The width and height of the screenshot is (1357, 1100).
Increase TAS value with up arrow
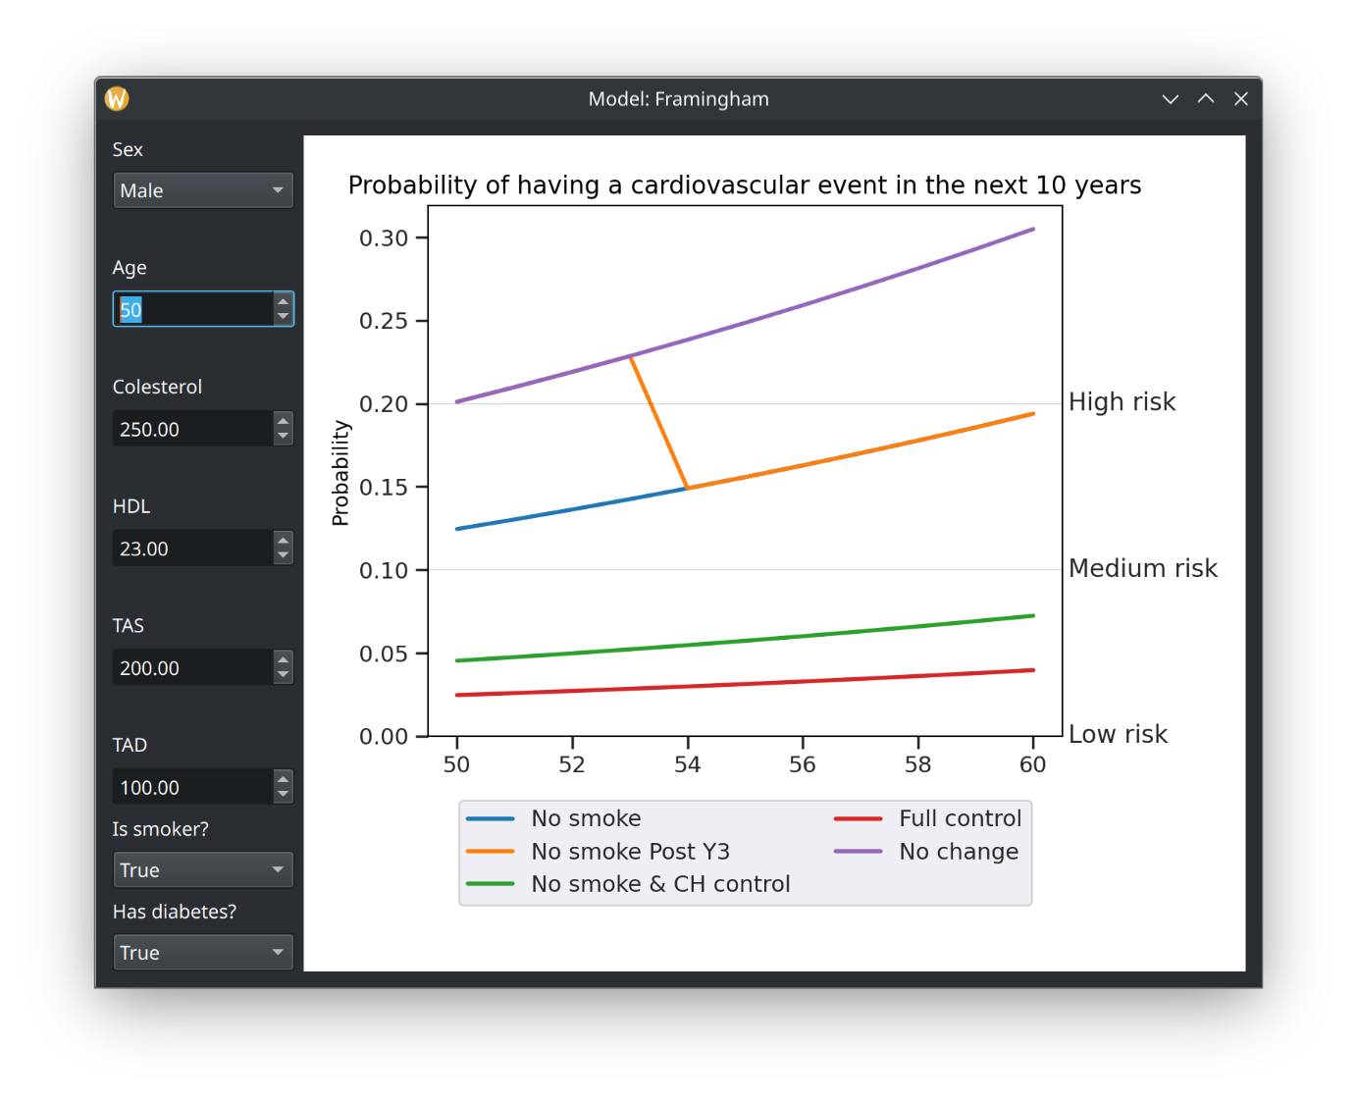click(x=283, y=659)
